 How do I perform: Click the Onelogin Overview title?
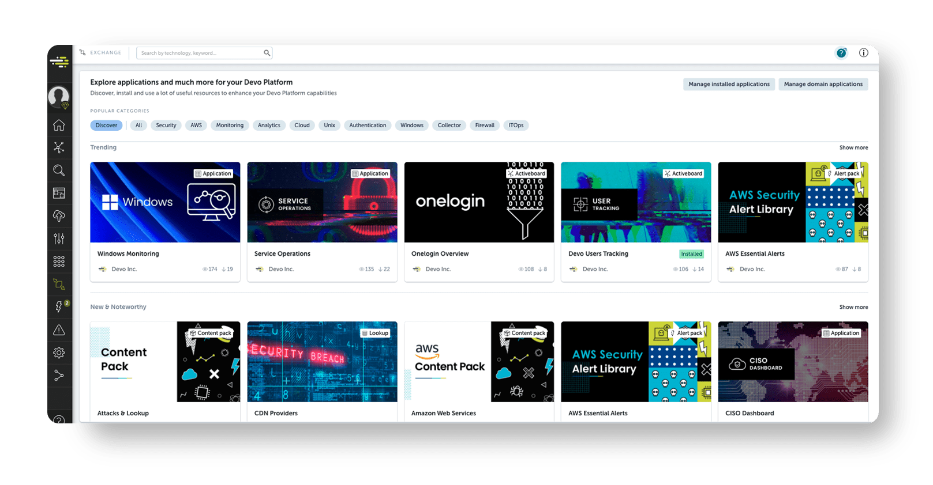point(440,254)
